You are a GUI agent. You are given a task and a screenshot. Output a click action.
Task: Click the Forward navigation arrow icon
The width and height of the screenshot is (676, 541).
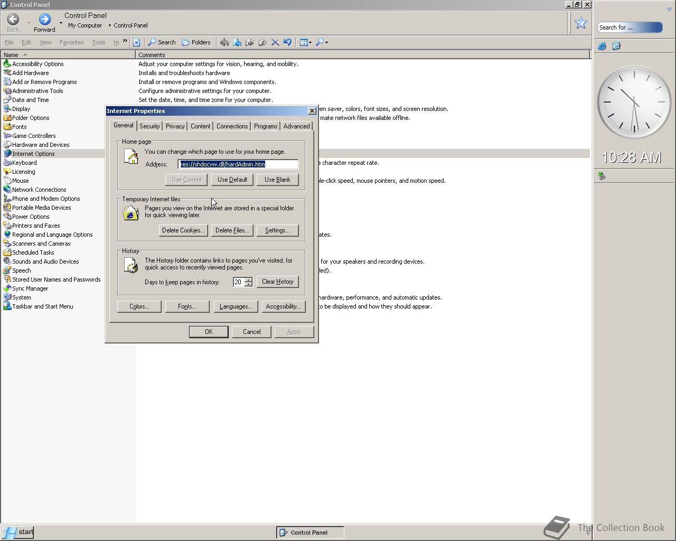(x=45, y=20)
